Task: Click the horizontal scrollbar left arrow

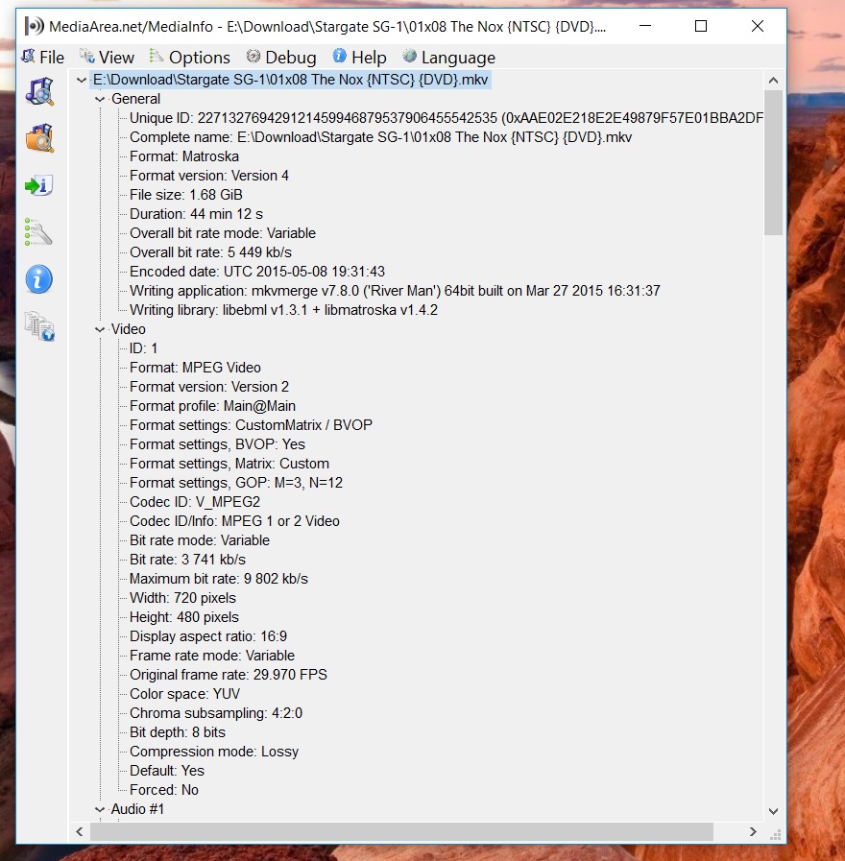Action: (80, 832)
